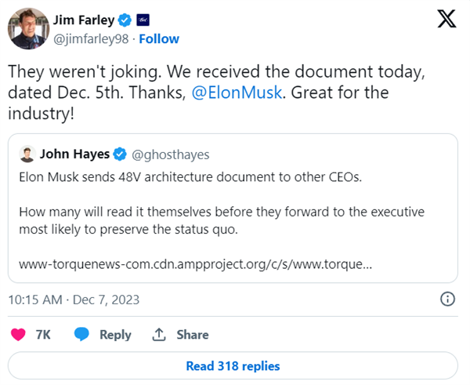Share the tweet via share icon
Image resolution: width=470 pixels, height=385 pixels.
(x=159, y=334)
